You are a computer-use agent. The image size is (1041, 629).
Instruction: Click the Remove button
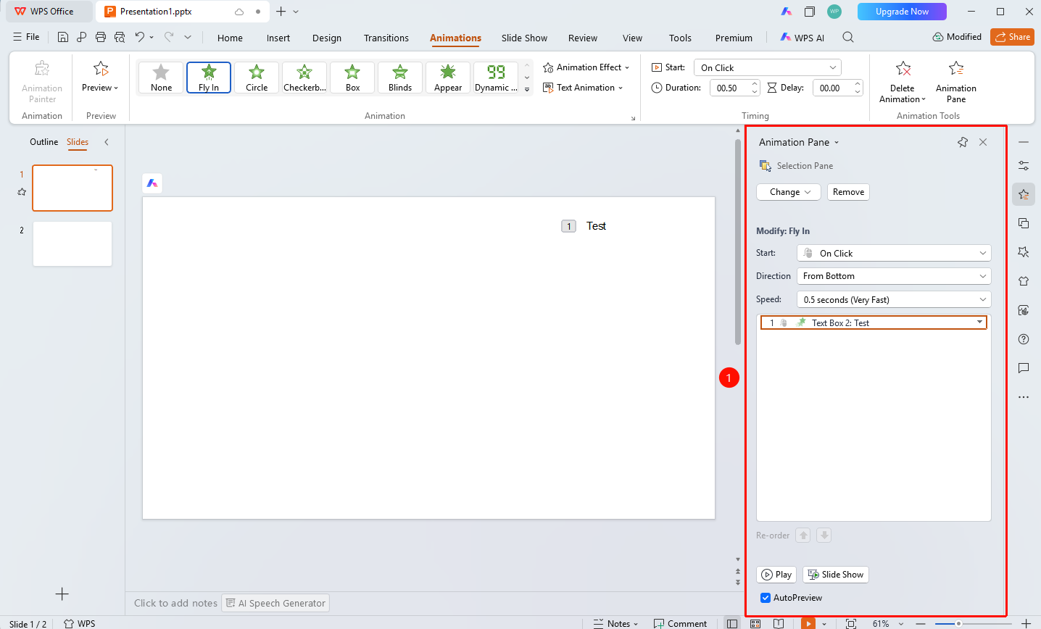[x=848, y=192]
